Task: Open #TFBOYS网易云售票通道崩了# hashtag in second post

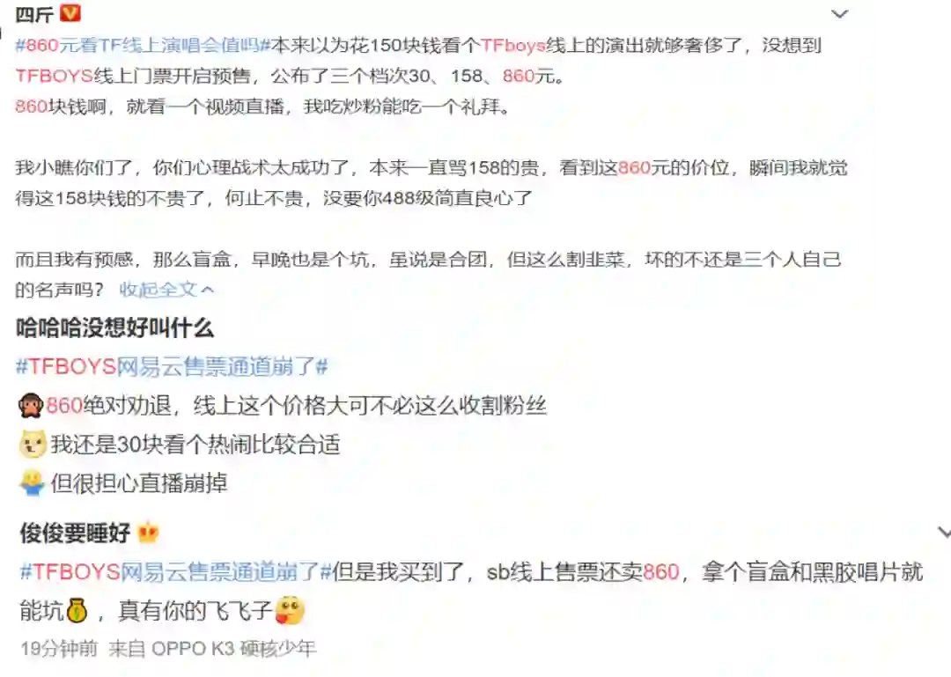Action: coord(172,366)
